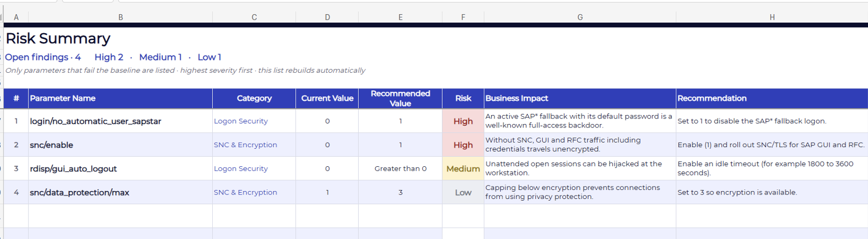Click the 'Medium 1' count

161,57
